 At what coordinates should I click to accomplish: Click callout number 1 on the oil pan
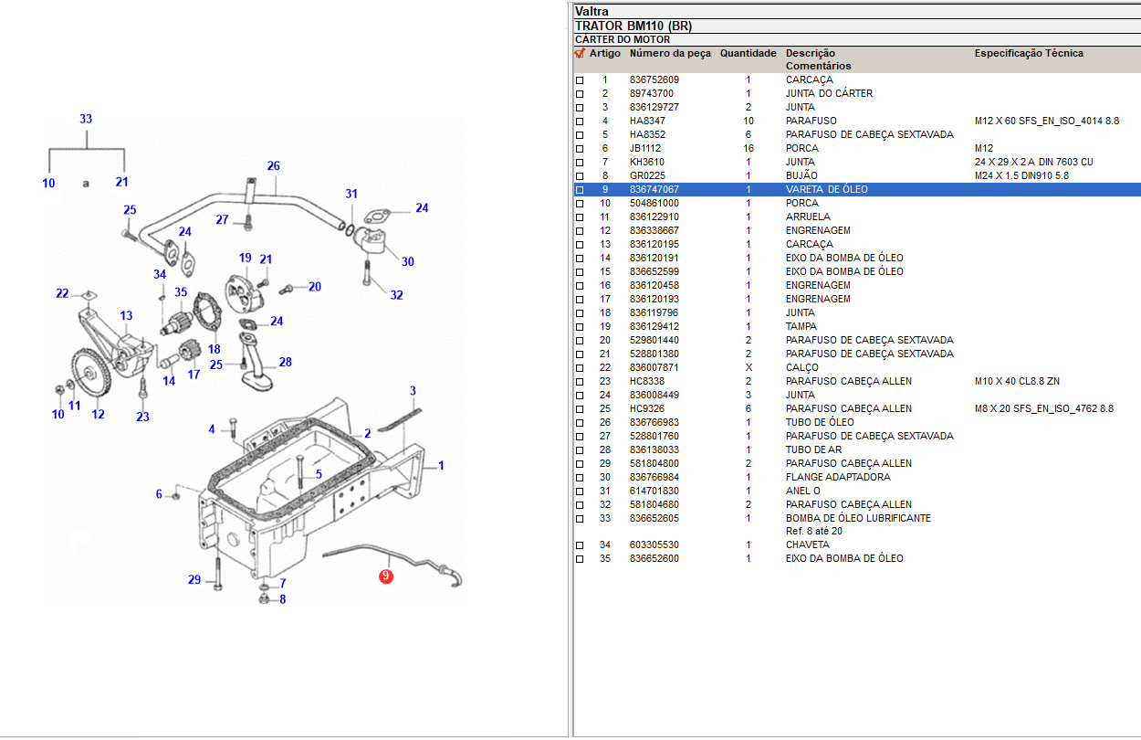pyautogui.click(x=441, y=466)
